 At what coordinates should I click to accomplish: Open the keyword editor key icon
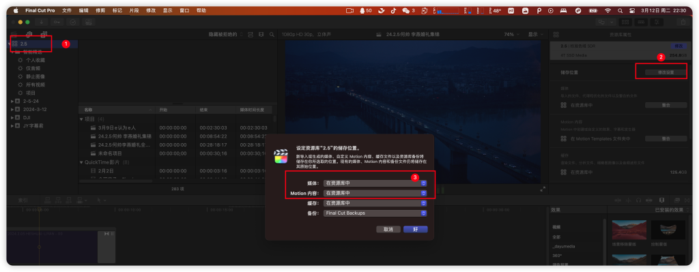[x=57, y=22]
